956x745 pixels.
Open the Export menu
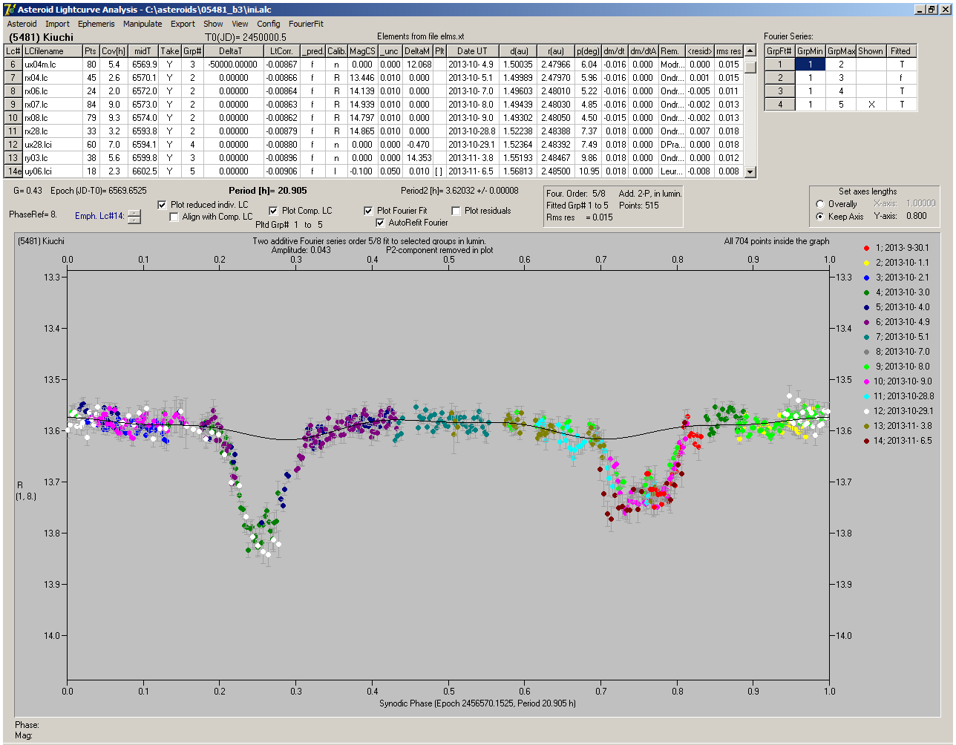click(183, 24)
